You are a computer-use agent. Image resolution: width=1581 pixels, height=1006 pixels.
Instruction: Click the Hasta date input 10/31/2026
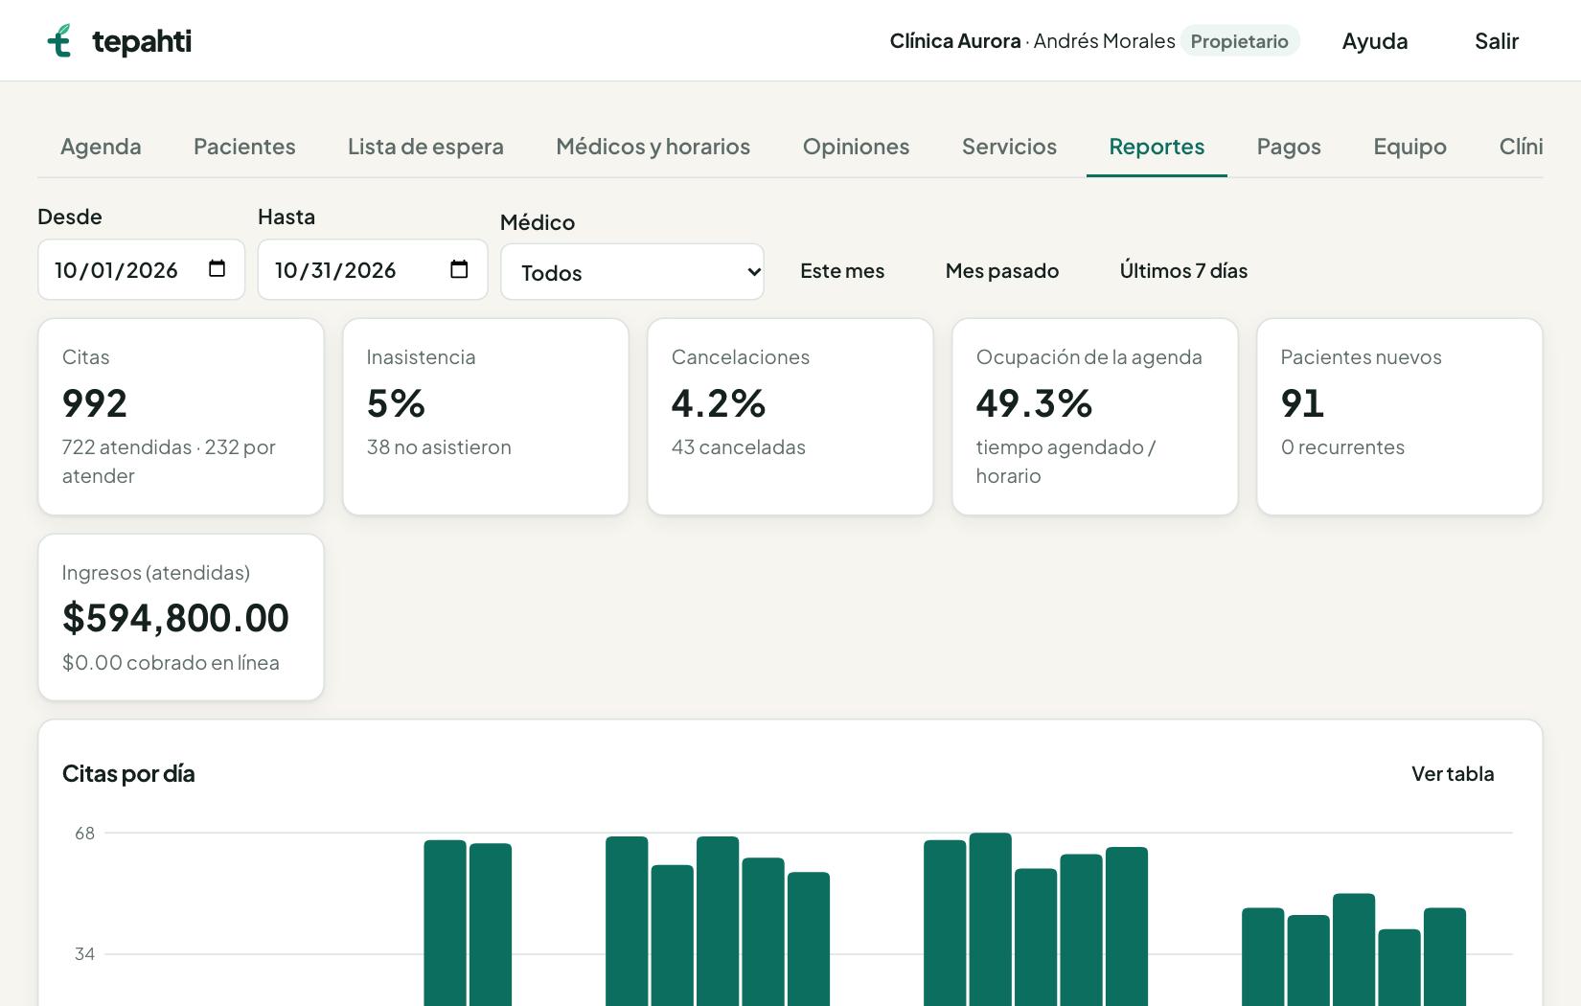click(x=373, y=269)
